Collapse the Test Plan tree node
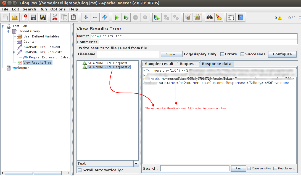 coord(3,26)
